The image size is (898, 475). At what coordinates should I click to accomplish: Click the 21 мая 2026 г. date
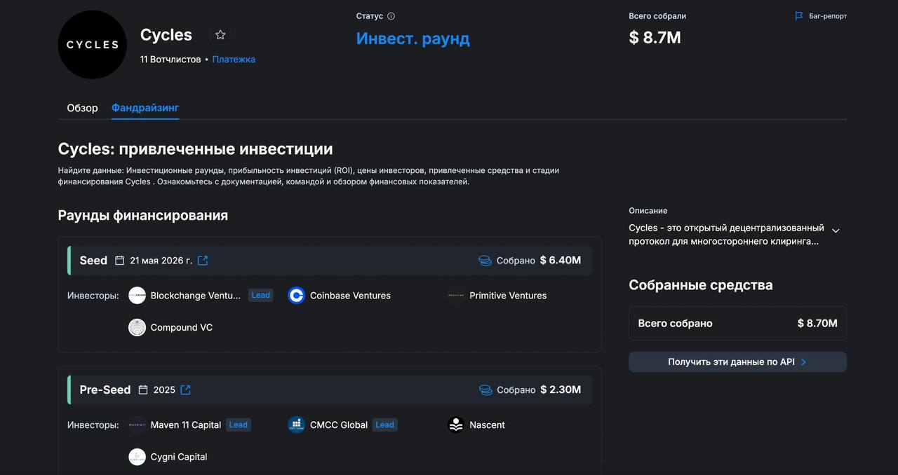(161, 261)
